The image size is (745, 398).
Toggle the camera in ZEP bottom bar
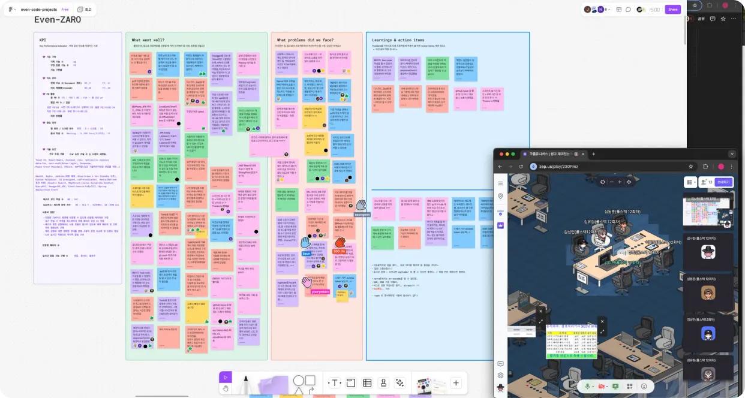tap(602, 387)
